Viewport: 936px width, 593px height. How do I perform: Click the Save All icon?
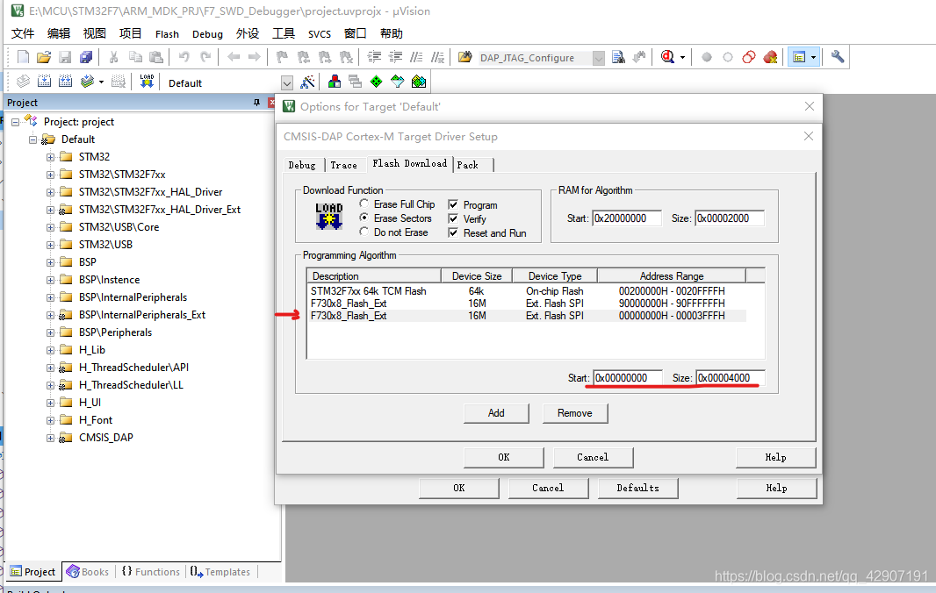click(x=86, y=57)
